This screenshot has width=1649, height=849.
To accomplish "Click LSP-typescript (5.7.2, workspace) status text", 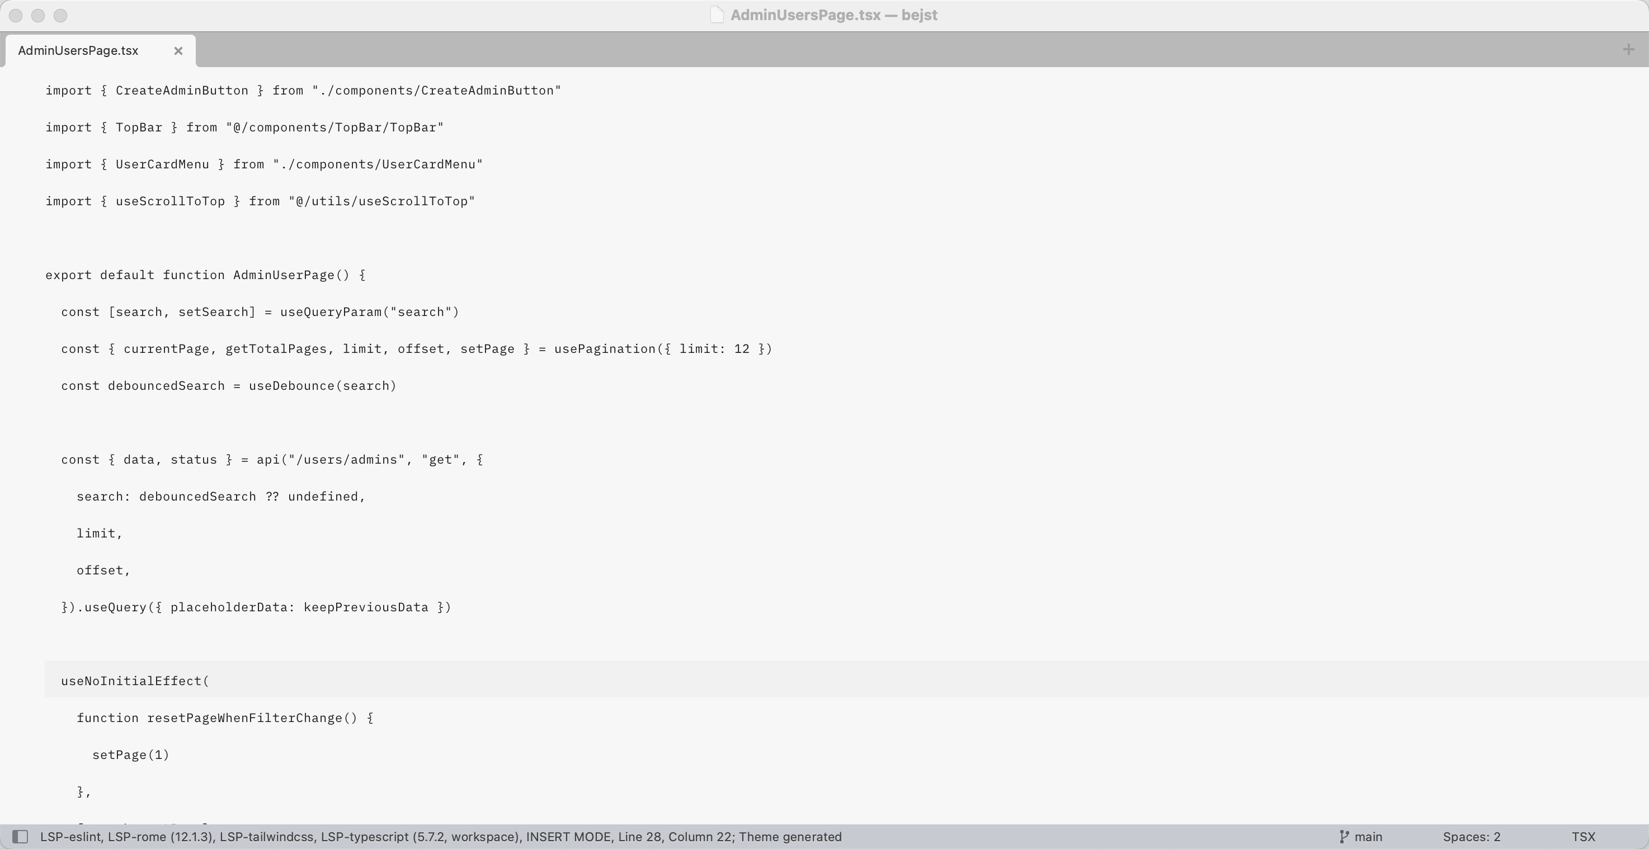I will pyautogui.click(x=420, y=837).
